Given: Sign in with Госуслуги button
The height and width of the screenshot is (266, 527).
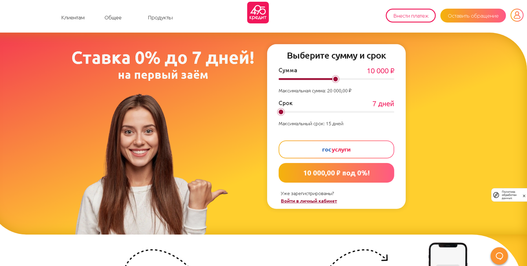Looking at the screenshot, I should [x=336, y=149].
